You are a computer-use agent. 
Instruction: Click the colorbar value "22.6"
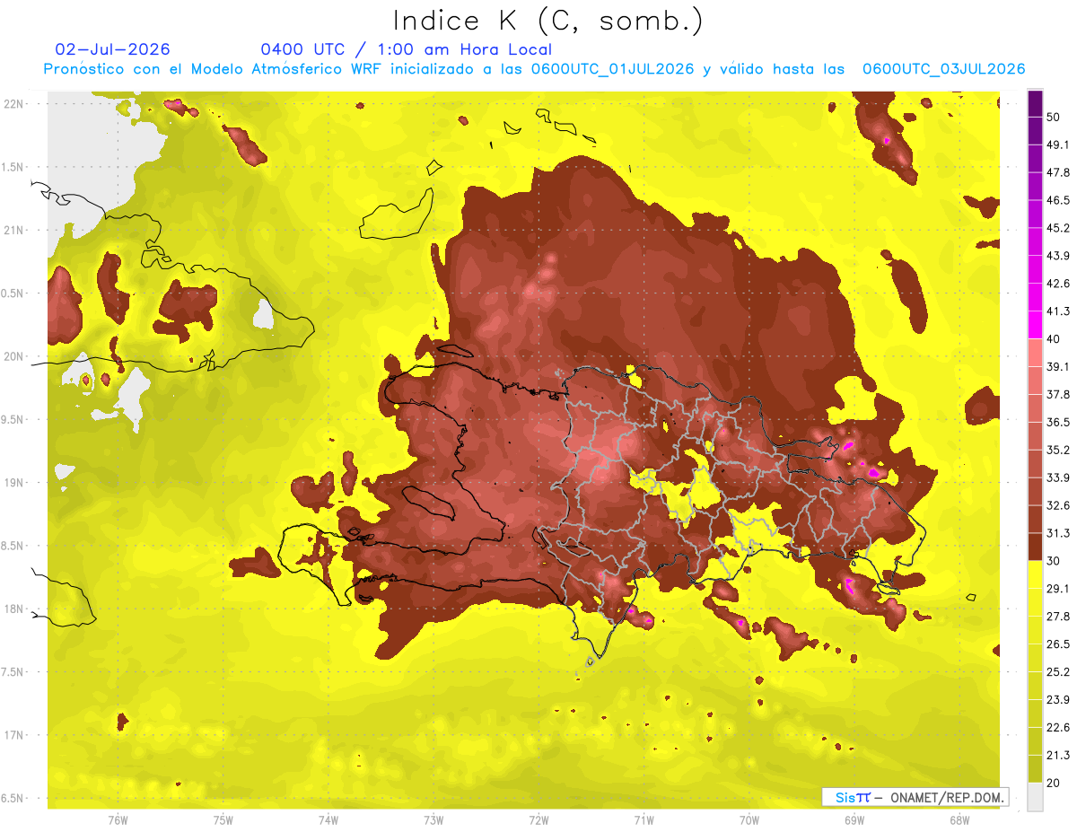pos(1058,728)
